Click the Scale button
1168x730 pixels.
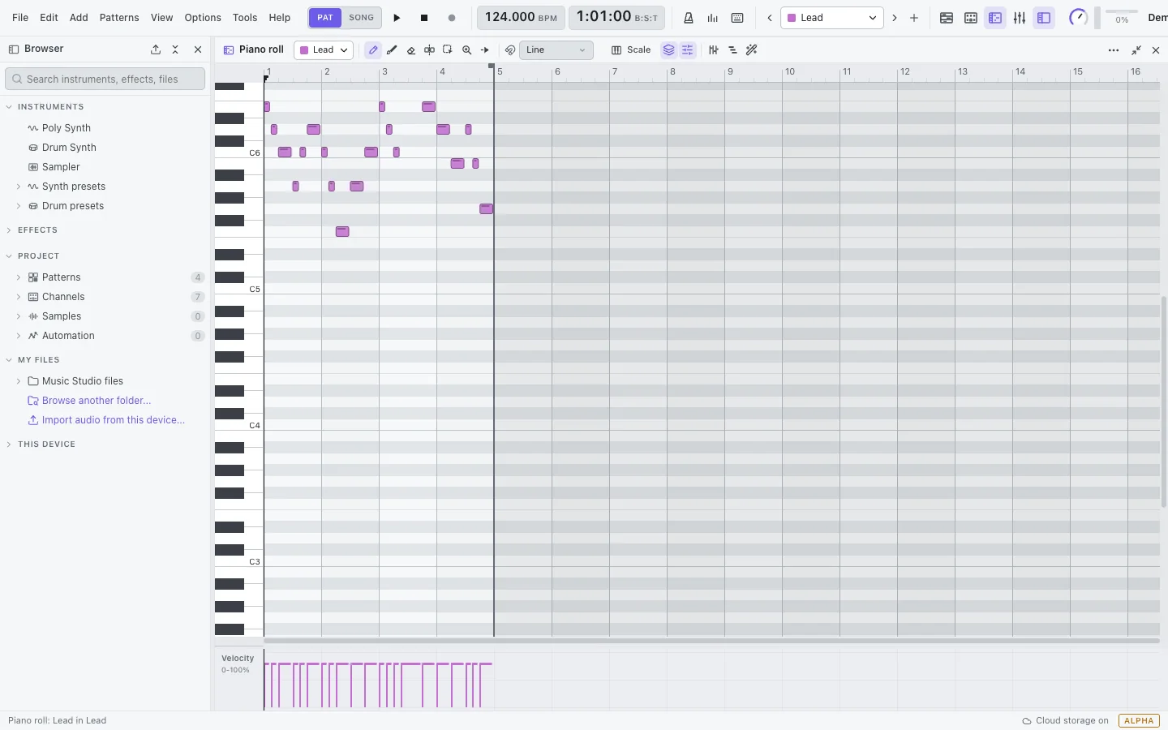631,50
